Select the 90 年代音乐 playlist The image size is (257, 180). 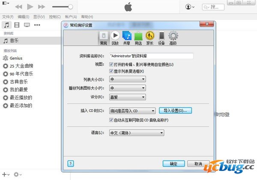[x=21, y=74]
